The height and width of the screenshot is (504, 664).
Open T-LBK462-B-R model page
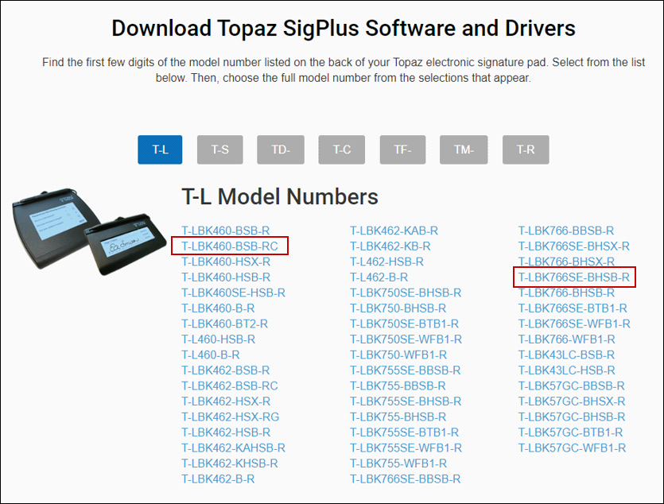[218, 479]
